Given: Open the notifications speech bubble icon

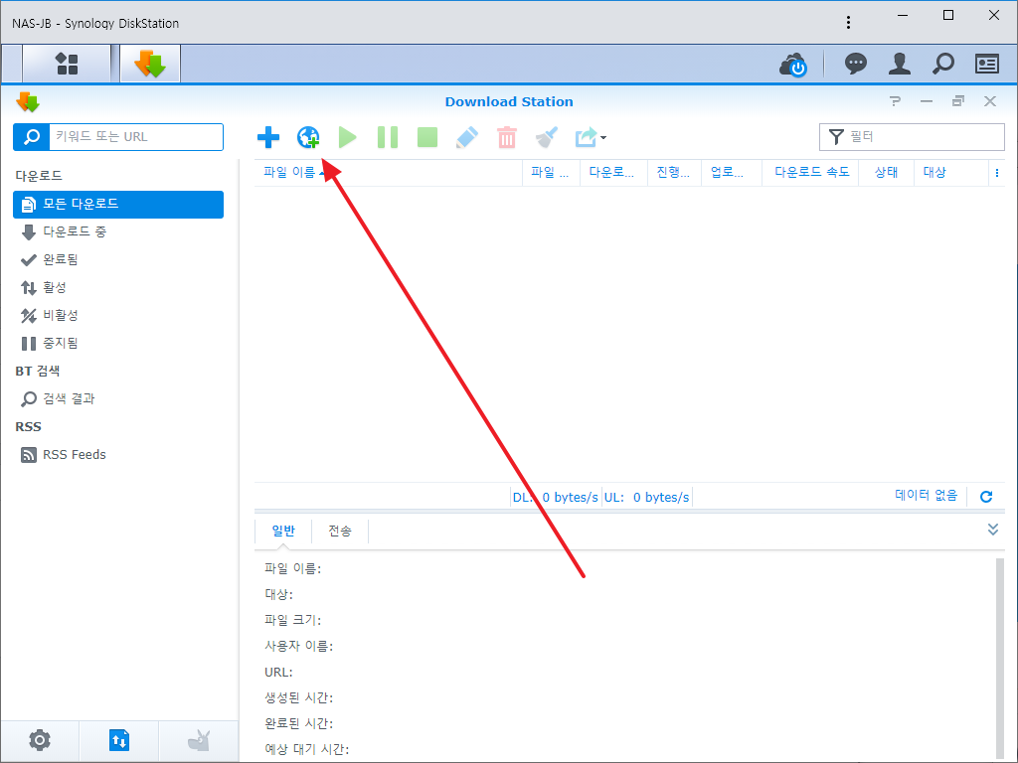Looking at the screenshot, I should [856, 64].
